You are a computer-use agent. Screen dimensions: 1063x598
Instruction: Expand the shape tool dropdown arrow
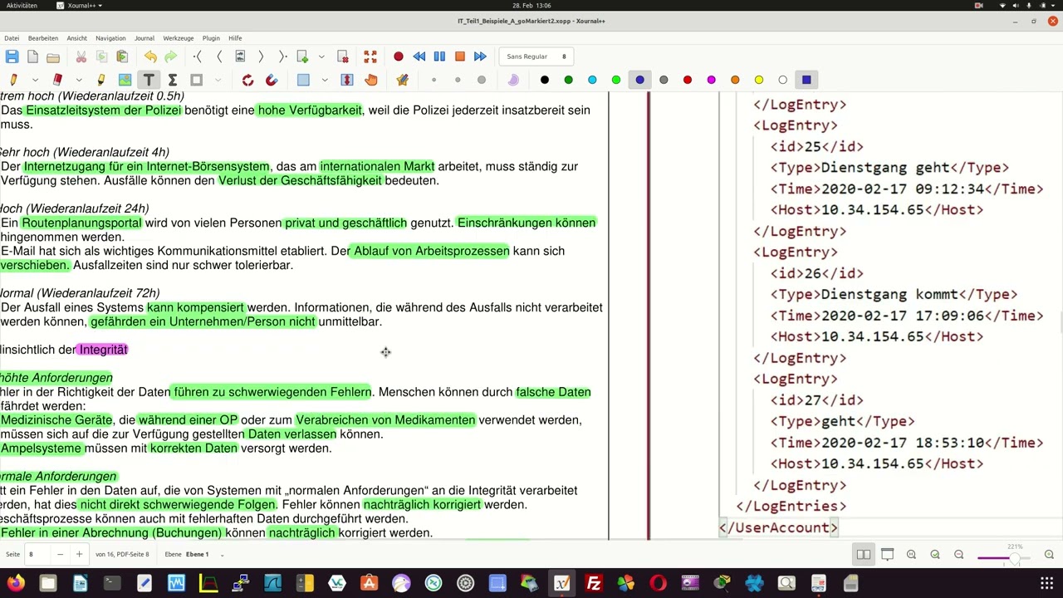(x=218, y=80)
